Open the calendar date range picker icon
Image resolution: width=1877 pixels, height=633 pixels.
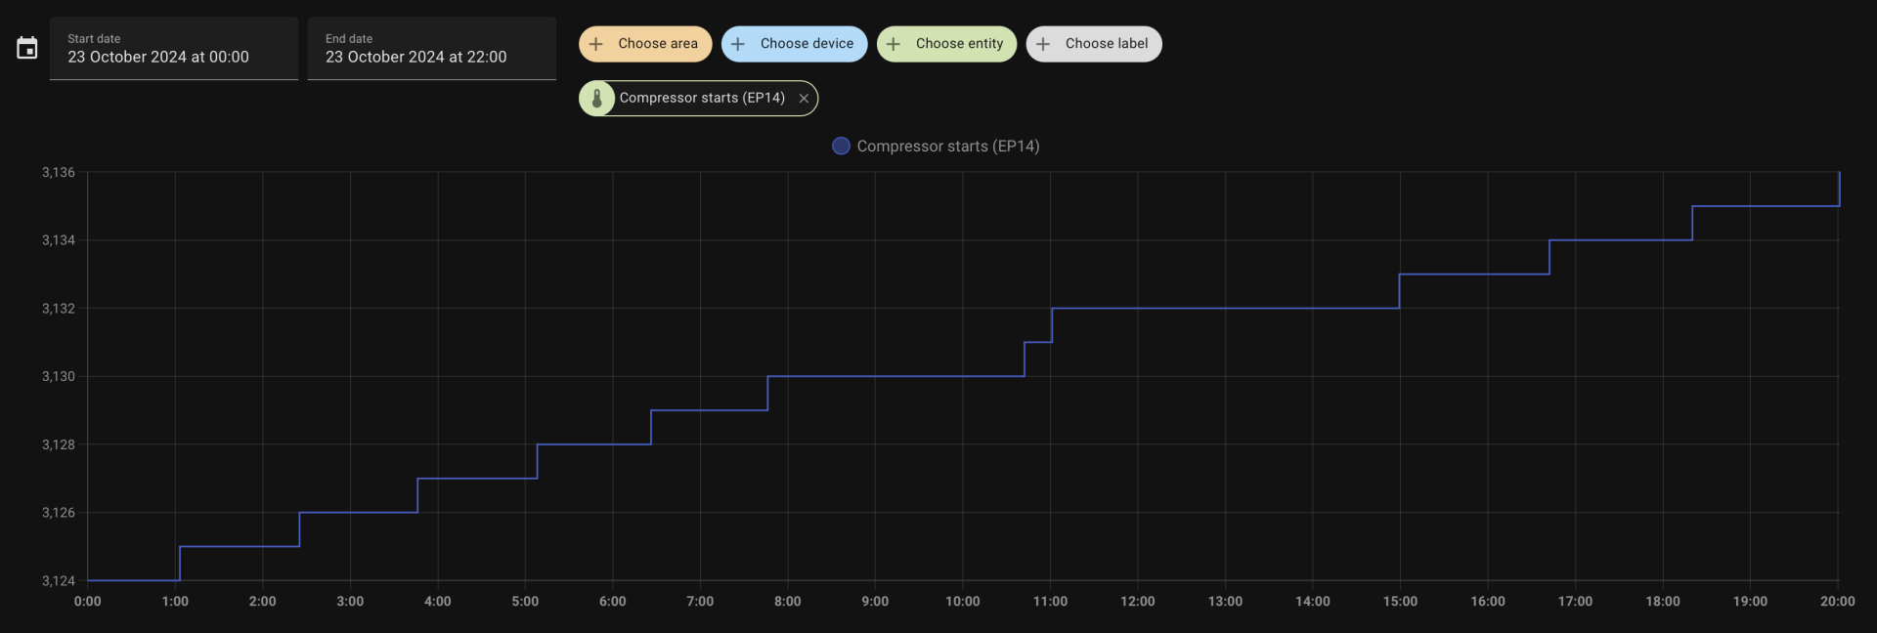point(27,48)
